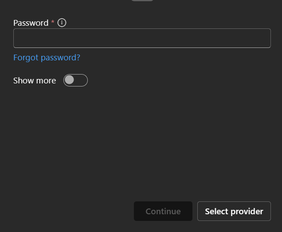The width and height of the screenshot is (282, 232).
Task: Place the cursor in the Password box
Action: pos(142,38)
